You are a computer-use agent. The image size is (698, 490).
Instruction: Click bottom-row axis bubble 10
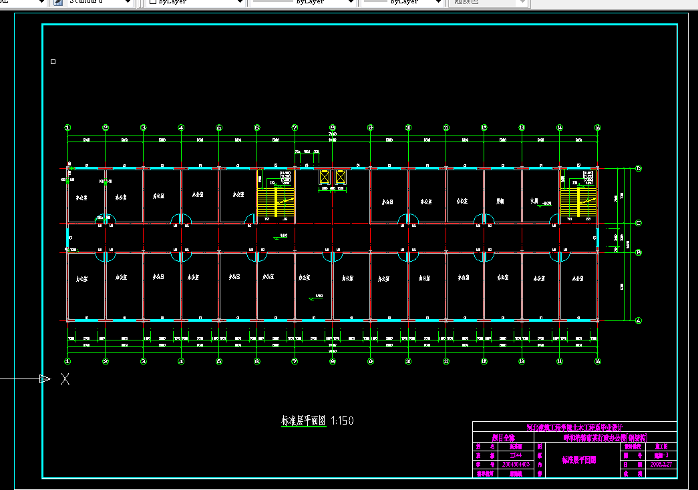(x=408, y=361)
